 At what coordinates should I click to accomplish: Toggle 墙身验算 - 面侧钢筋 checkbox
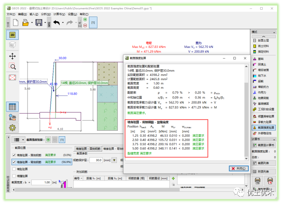tap(14, 155)
